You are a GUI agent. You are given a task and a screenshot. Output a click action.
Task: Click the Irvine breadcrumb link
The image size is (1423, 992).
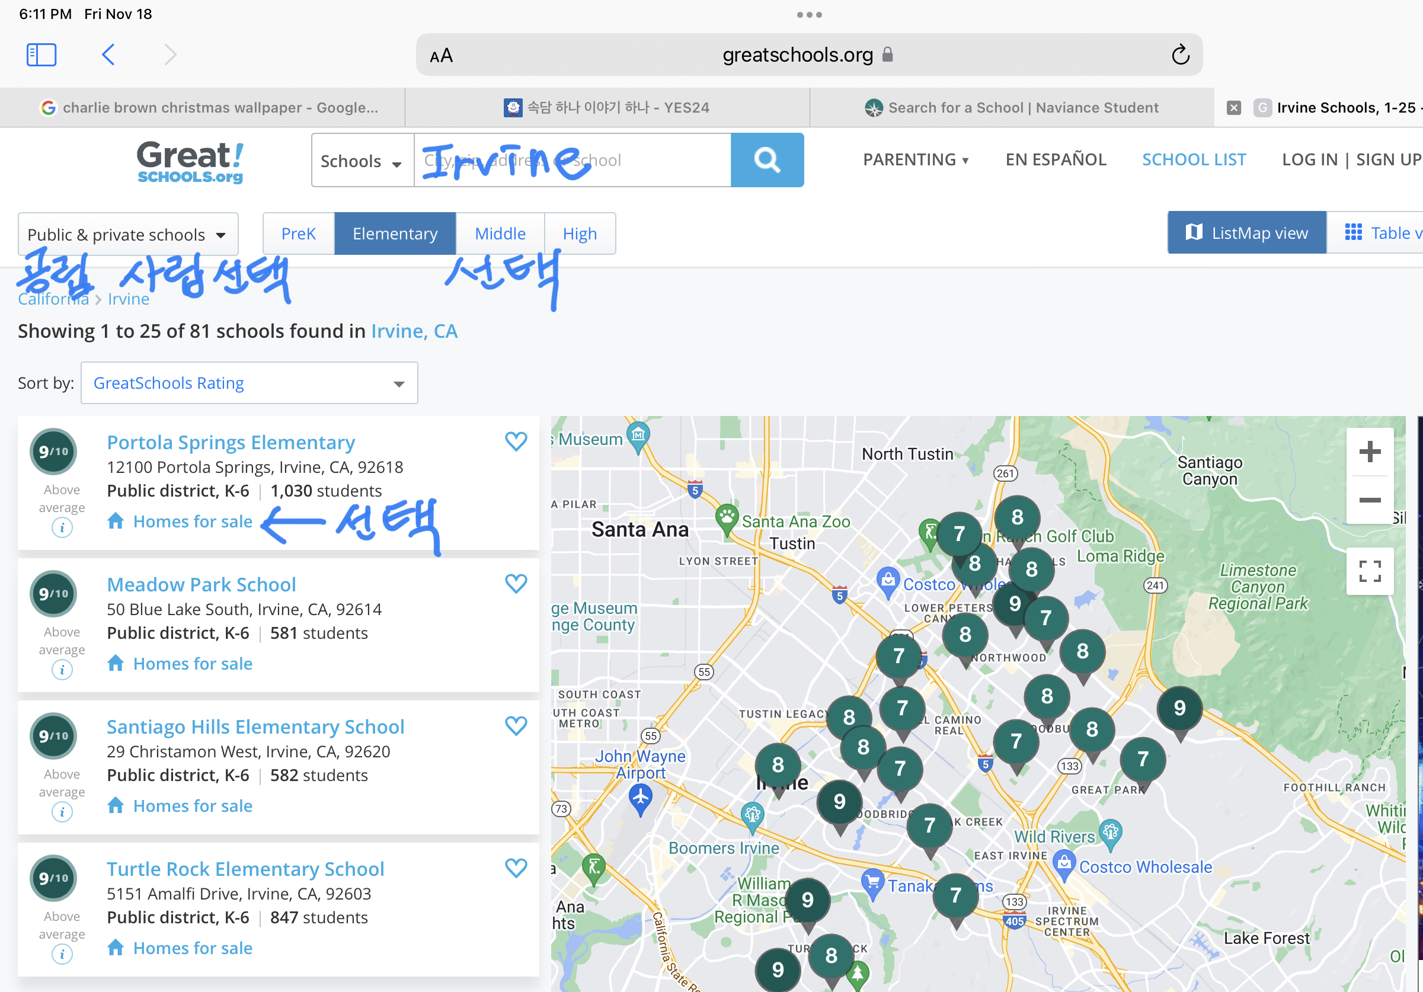click(128, 299)
